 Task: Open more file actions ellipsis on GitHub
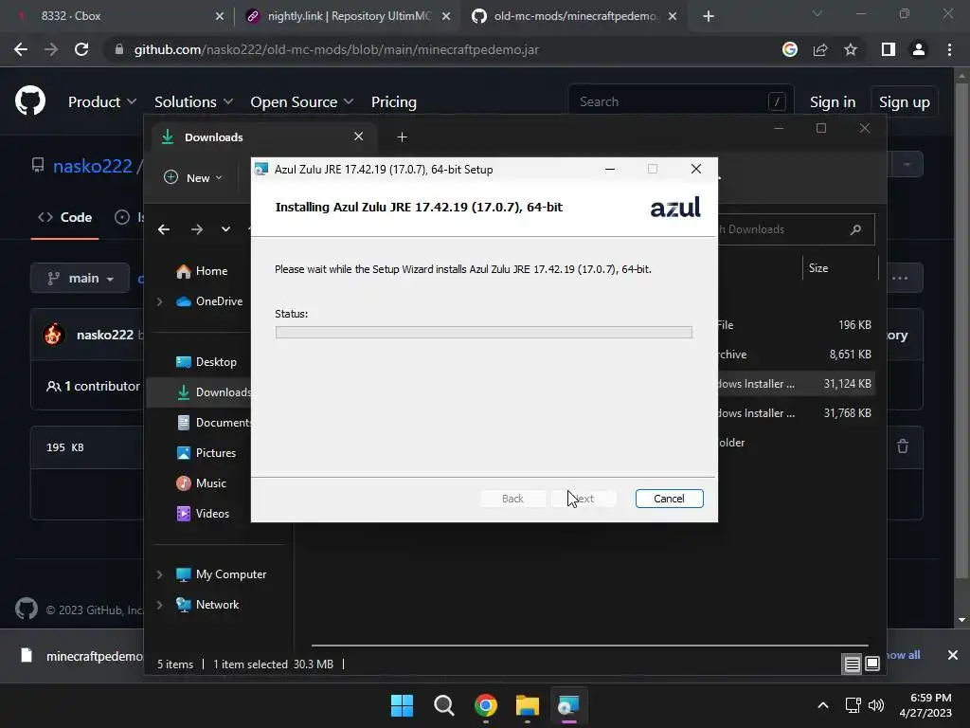tap(900, 279)
